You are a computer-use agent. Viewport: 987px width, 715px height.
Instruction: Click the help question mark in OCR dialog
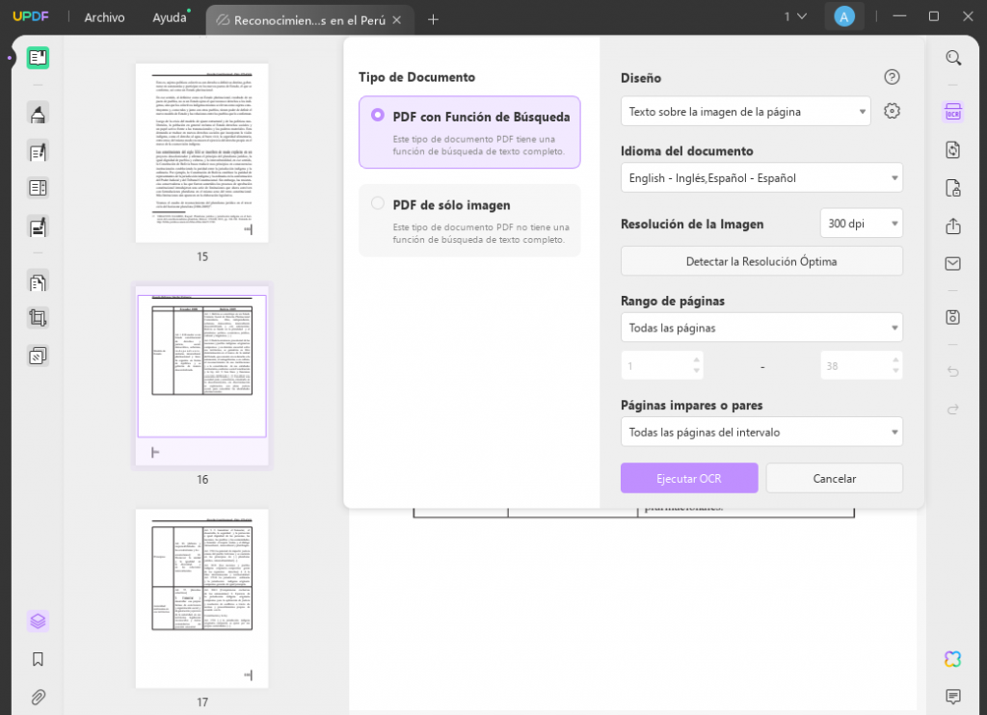(x=892, y=77)
